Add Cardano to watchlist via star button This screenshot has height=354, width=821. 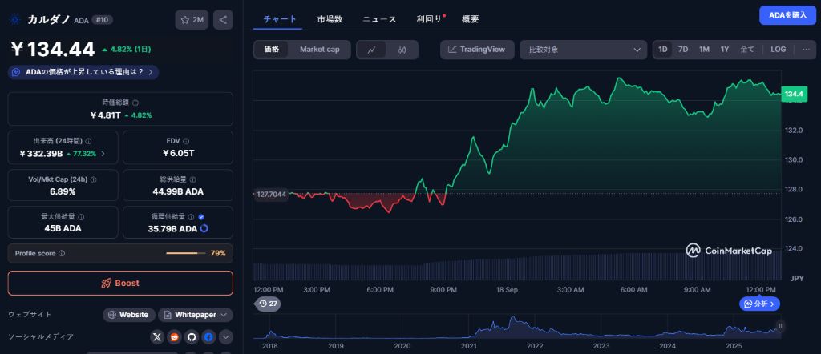click(192, 19)
